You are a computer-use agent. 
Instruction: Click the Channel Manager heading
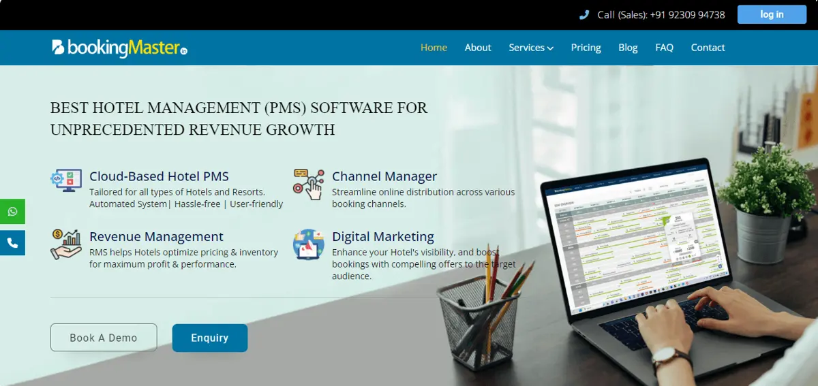point(384,176)
